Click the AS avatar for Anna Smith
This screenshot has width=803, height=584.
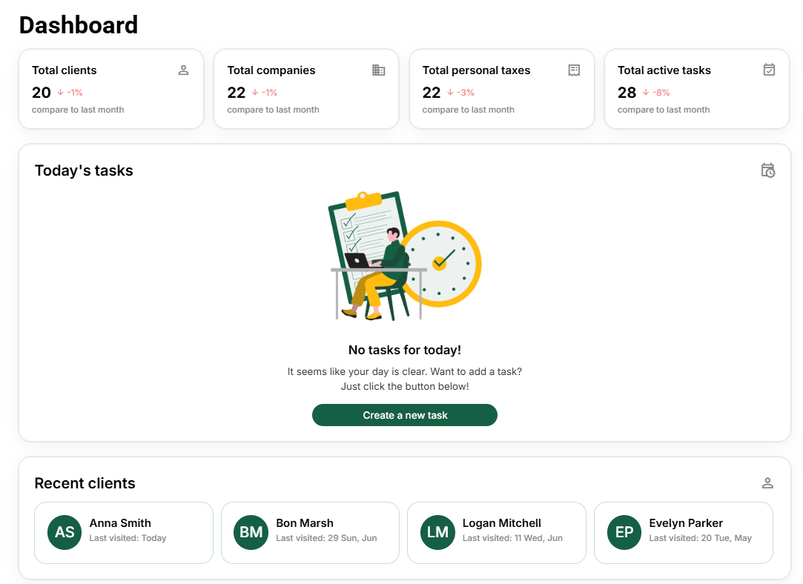[65, 532]
